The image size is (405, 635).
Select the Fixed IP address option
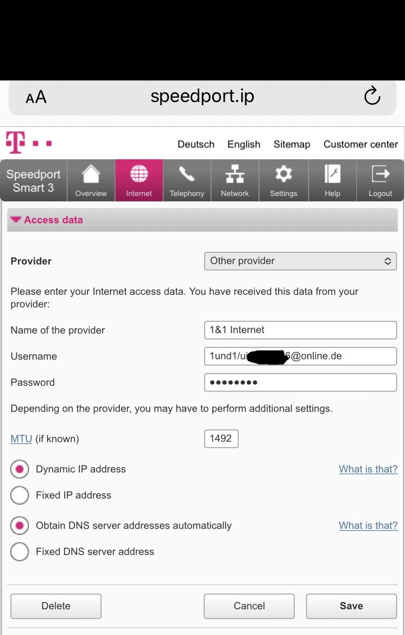pos(19,495)
